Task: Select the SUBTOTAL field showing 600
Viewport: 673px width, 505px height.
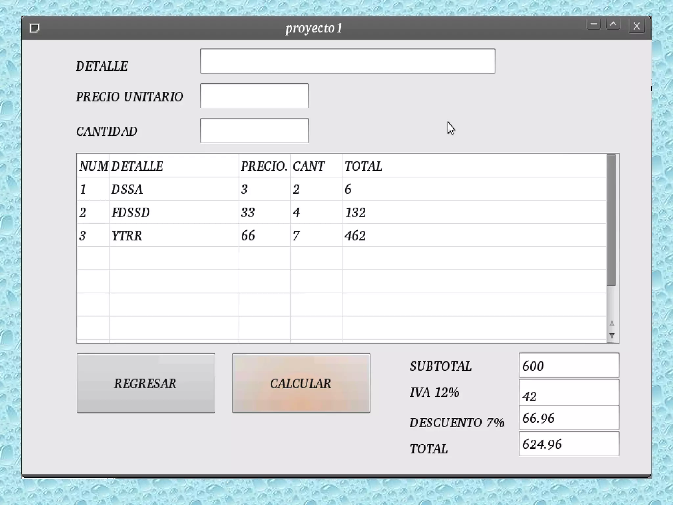Action: pyautogui.click(x=569, y=366)
